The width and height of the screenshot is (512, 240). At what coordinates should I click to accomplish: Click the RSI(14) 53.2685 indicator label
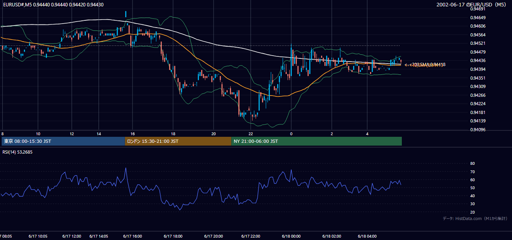coord(18,152)
